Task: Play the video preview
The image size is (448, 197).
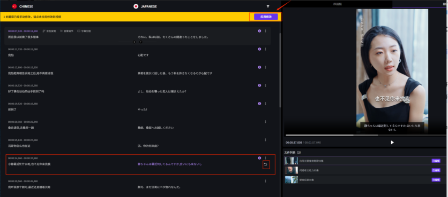Action: coord(392,143)
